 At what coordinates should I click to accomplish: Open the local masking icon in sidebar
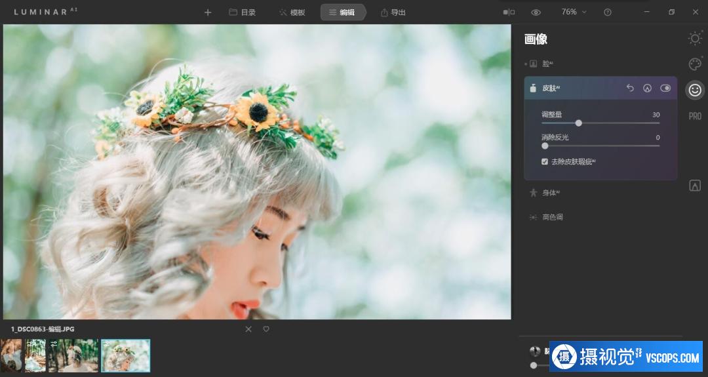tap(695, 185)
